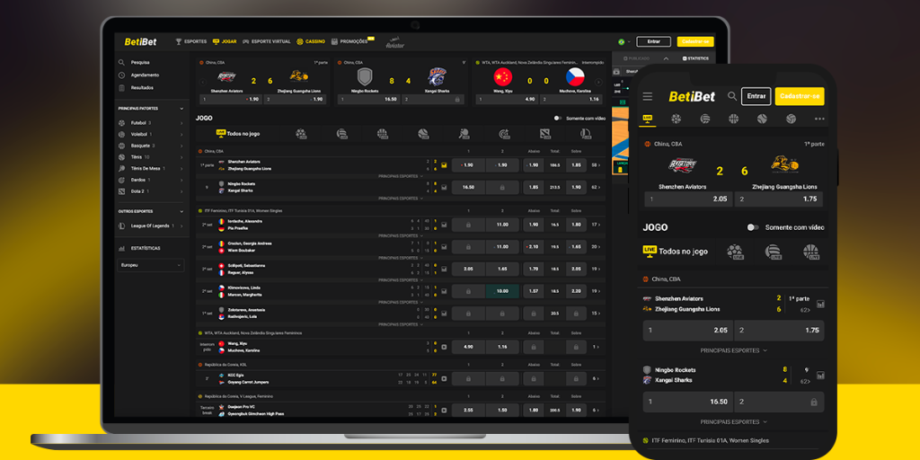Select LIVE tab in phone sport bar
Screen dimensions: 920x460
649,119
